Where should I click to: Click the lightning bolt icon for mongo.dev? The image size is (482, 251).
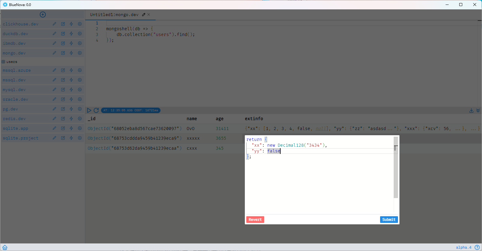point(71,53)
